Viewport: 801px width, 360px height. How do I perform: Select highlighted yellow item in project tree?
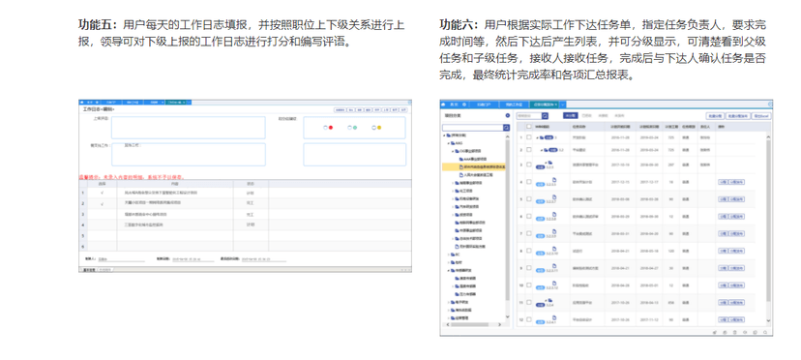coord(474,166)
